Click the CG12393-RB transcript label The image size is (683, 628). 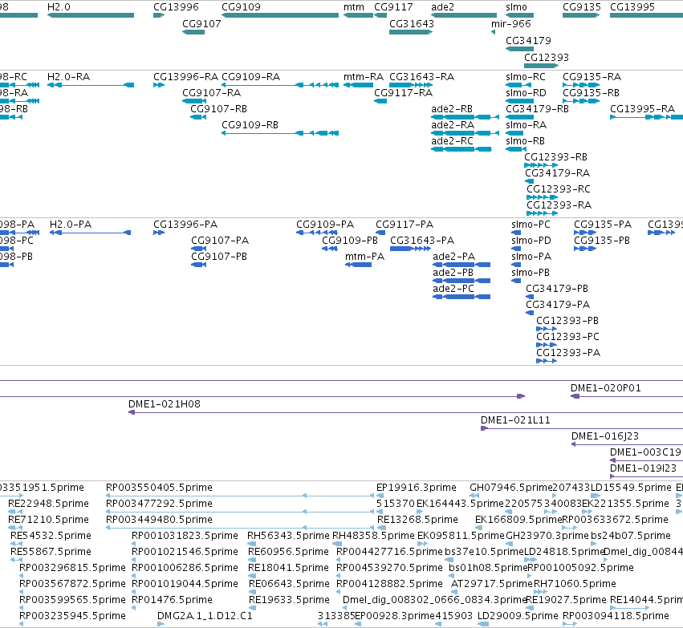556,157
